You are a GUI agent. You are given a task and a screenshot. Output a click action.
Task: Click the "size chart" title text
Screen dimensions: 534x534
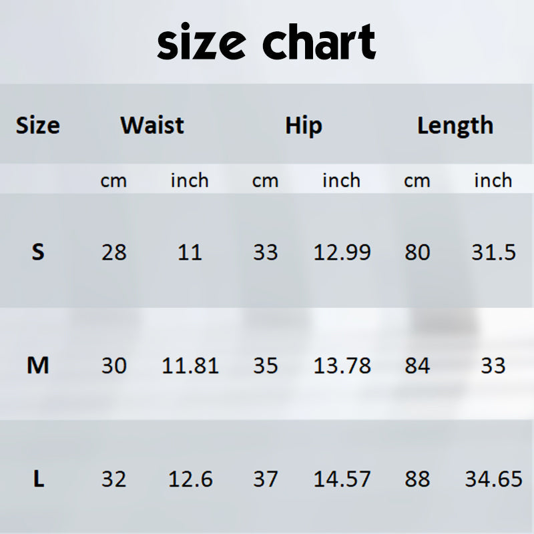[266, 43]
